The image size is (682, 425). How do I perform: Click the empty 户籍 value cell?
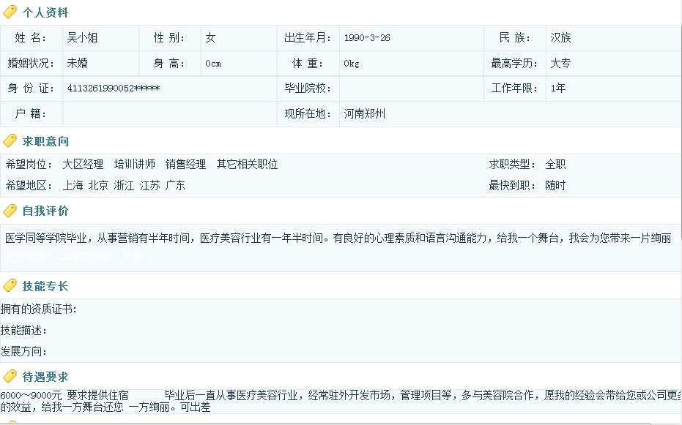click(x=168, y=114)
